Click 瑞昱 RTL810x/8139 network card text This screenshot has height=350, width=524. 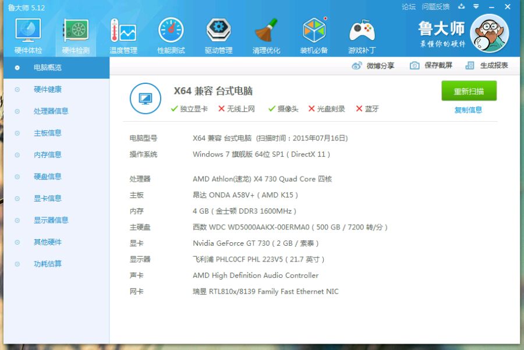coord(265,292)
